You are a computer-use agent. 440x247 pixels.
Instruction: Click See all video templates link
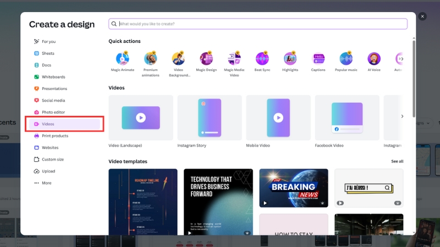tap(397, 161)
